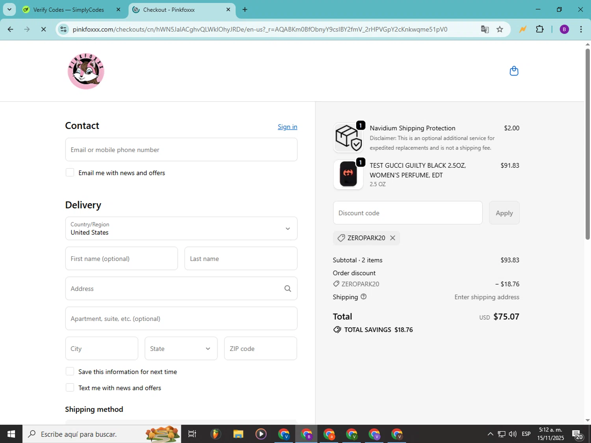Image resolution: width=591 pixels, height=443 pixels.
Task: Open media player icon in taskbar
Action: point(261,434)
